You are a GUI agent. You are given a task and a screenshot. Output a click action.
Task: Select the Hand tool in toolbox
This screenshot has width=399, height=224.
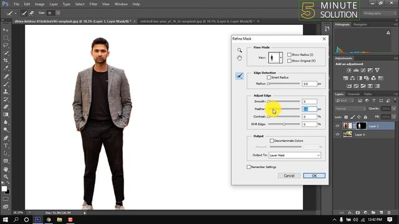click(x=6, y=169)
